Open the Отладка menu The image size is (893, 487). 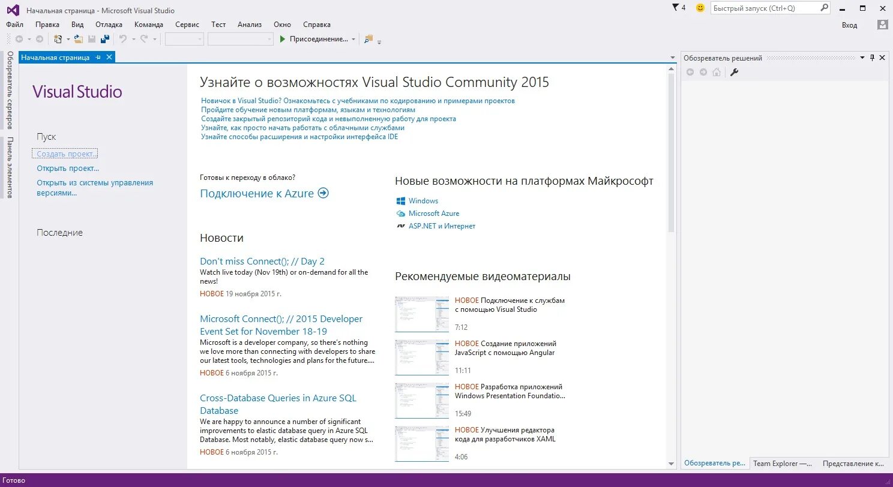tap(109, 25)
